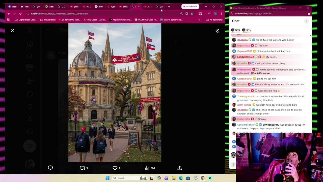Open the Chrome apps grid in bookmarks bar
This screenshot has height=182, width=323.
coord(8,20)
